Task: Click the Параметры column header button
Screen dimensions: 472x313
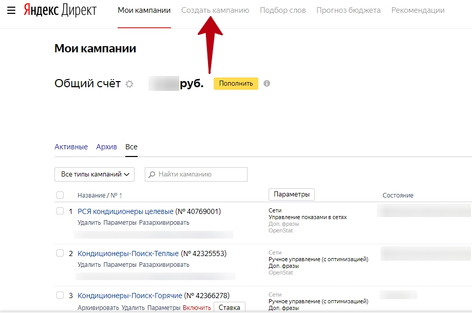Action: point(292,194)
